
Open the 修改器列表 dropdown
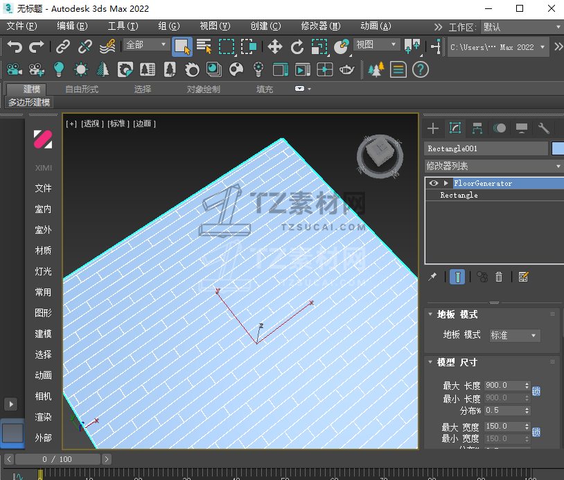pyautogui.click(x=493, y=166)
